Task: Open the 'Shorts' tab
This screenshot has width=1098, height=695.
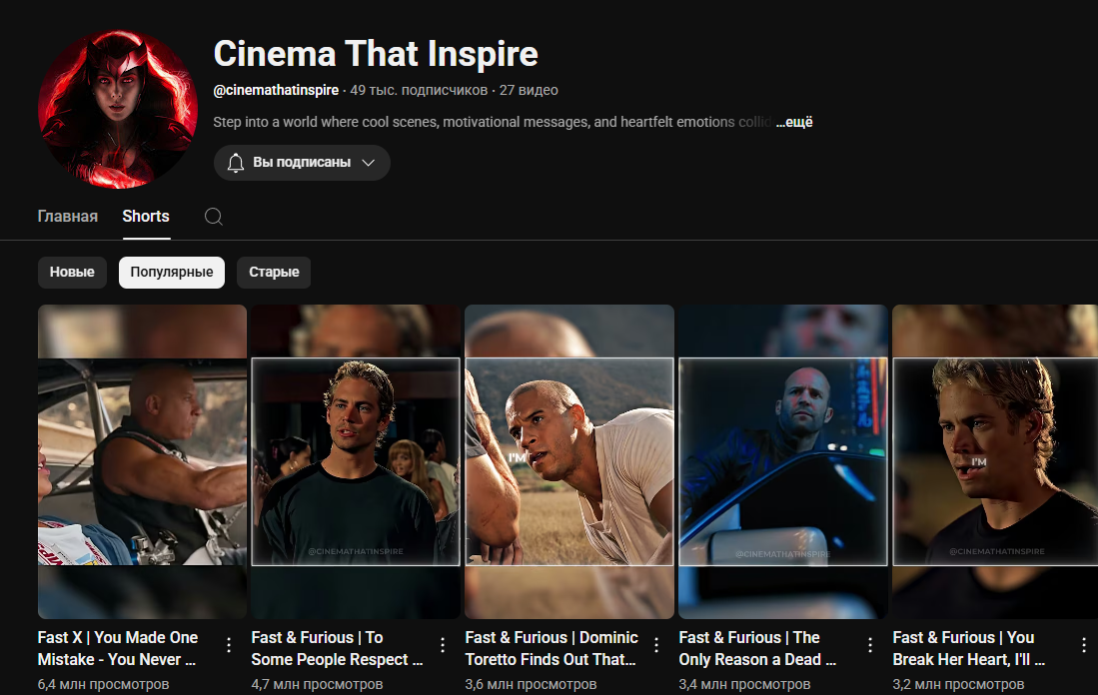Action: coord(145,216)
